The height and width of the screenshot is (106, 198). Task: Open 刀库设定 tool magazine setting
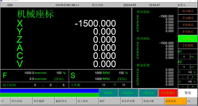pyautogui.click(x=148, y=93)
